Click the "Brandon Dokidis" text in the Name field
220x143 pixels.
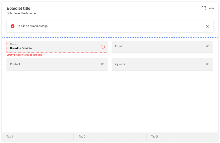[21, 48]
